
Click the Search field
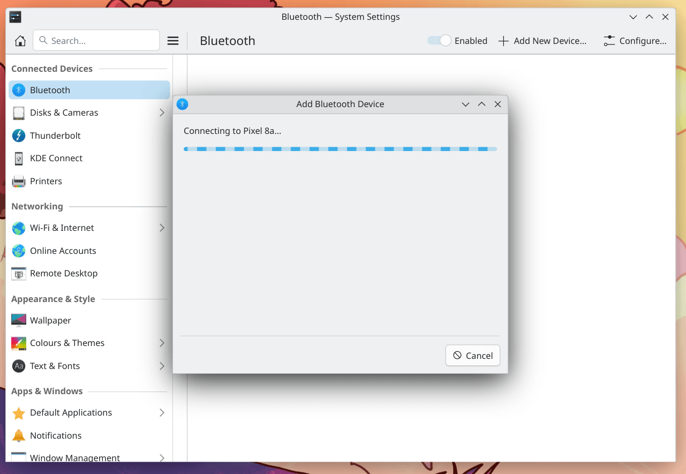pos(96,40)
